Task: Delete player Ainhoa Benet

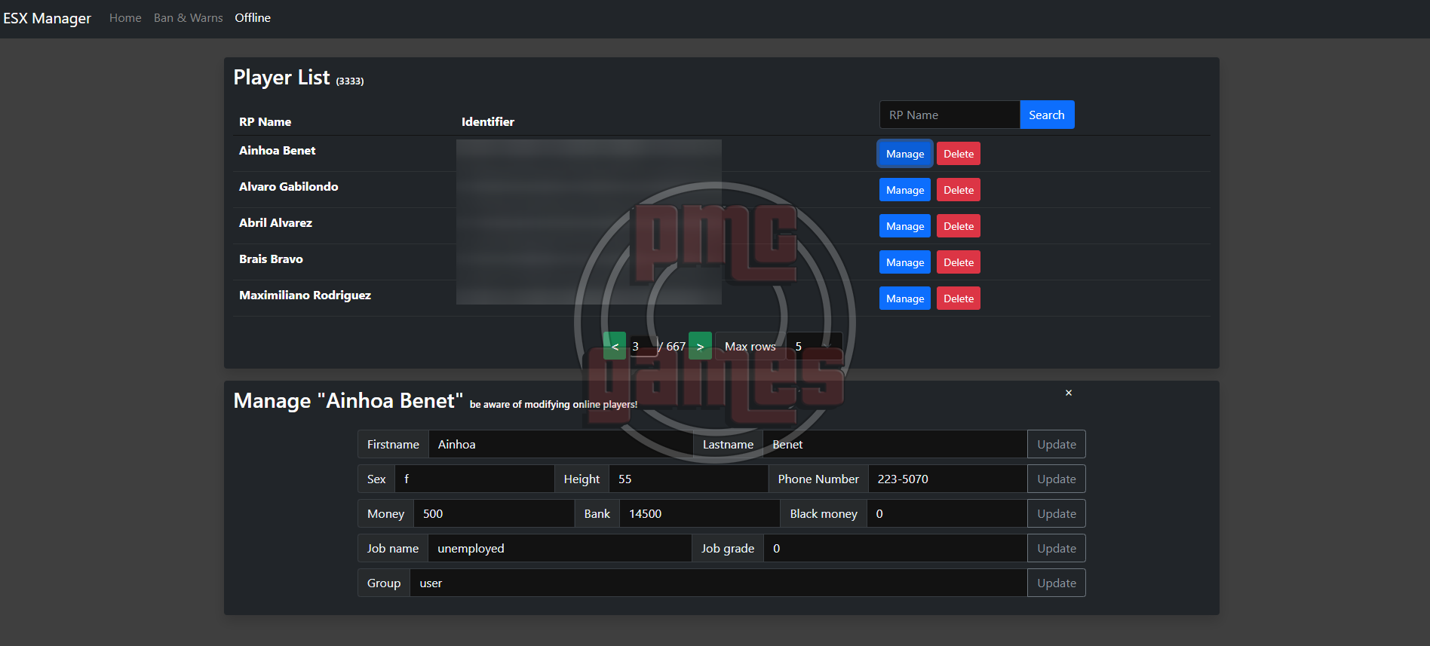Action: click(x=959, y=154)
